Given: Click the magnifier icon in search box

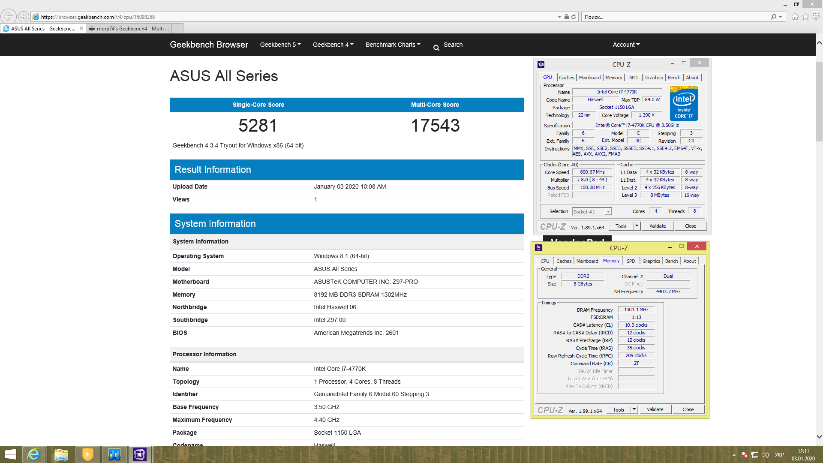Looking at the screenshot, I should coord(773,17).
